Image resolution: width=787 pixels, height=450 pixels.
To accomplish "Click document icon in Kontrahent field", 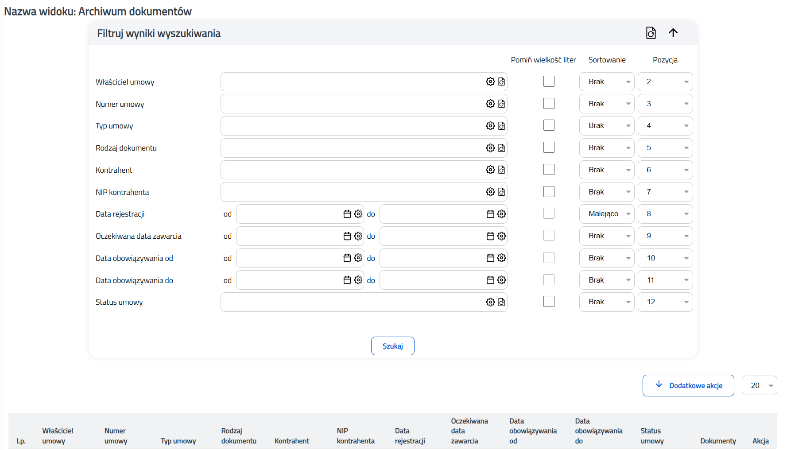I will [501, 170].
